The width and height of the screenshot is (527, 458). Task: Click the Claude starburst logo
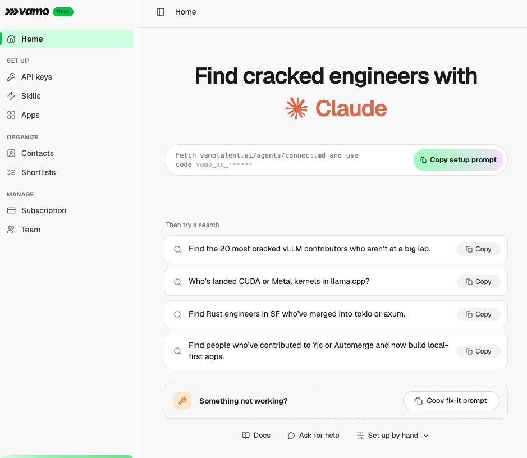pyautogui.click(x=296, y=108)
